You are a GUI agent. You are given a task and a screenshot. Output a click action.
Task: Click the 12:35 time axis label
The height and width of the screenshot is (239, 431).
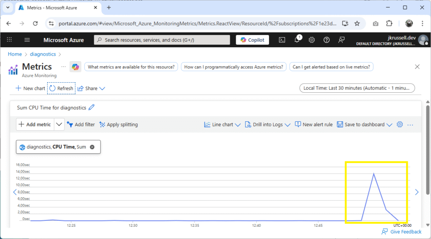pyautogui.click(x=194, y=225)
